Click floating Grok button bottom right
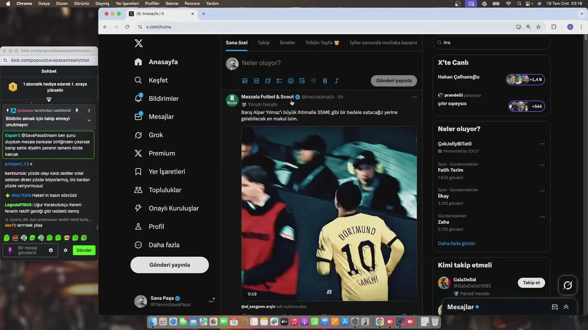The height and width of the screenshot is (330, 588). click(x=568, y=286)
